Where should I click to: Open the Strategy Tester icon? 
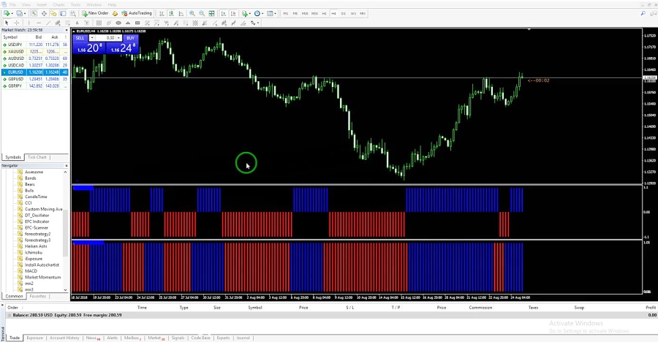click(73, 13)
